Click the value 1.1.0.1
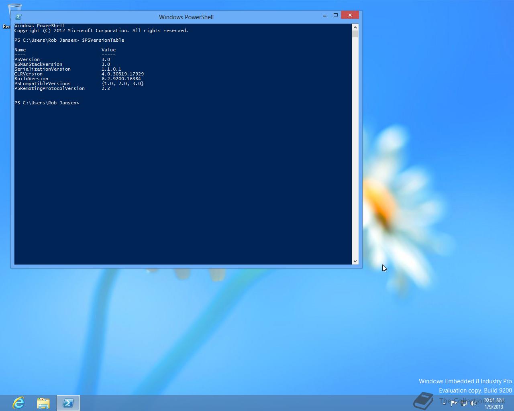 pos(111,69)
